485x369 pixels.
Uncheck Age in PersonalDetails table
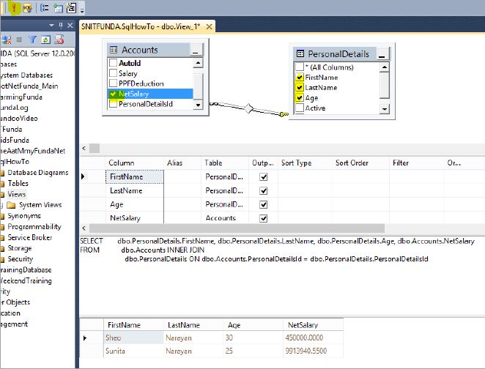coord(300,97)
